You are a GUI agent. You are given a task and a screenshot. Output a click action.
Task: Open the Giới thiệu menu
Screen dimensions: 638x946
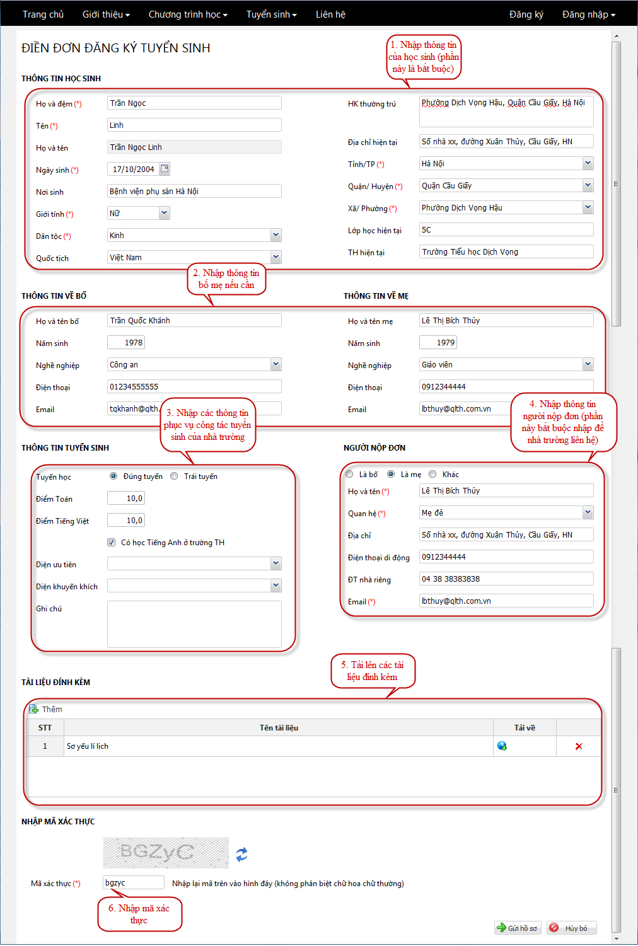click(x=106, y=14)
